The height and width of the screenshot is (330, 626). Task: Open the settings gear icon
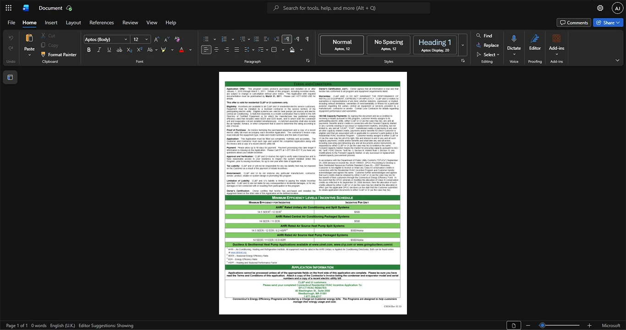click(600, 8)
